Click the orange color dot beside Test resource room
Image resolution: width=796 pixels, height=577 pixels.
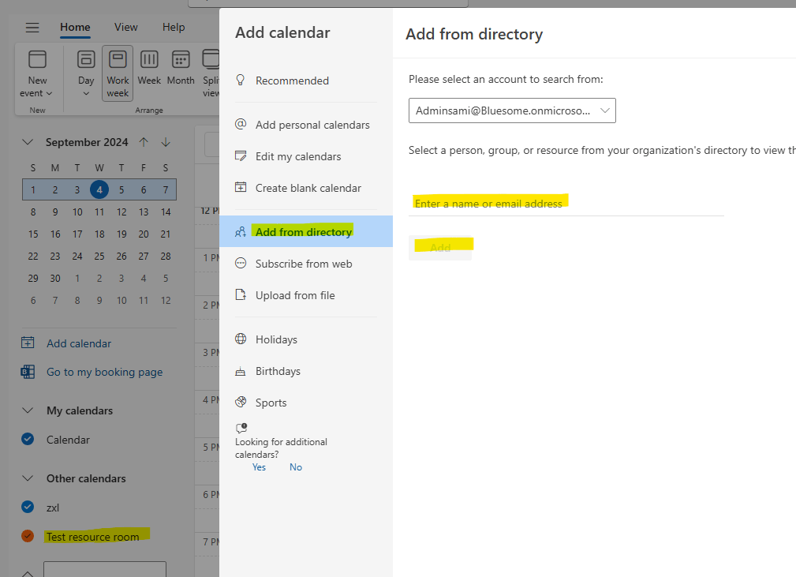[27, 536]
